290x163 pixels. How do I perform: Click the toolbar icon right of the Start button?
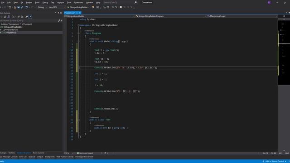click(93, 7)
